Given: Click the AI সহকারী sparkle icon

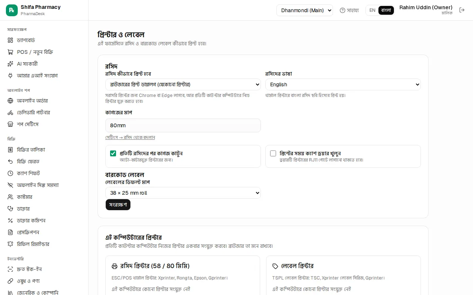Looking at the screenshot, I should tap(10, 64).
